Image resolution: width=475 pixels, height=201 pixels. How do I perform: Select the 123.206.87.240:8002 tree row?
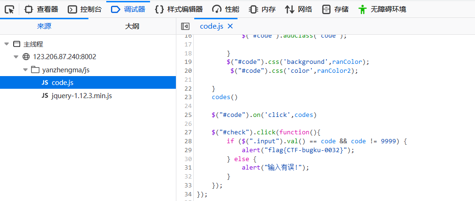click(x=88, y=57)
